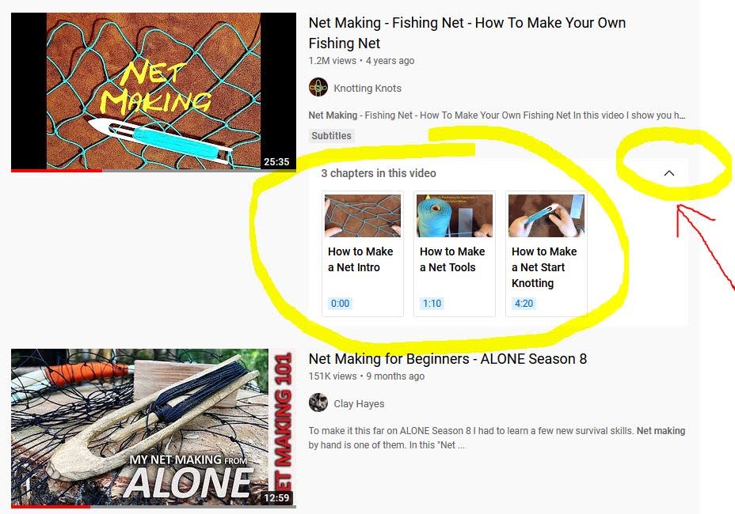This screenshot has width=735, height=514.
Task: Jump to the 1:10 timestamp
Action: [432, 304]
